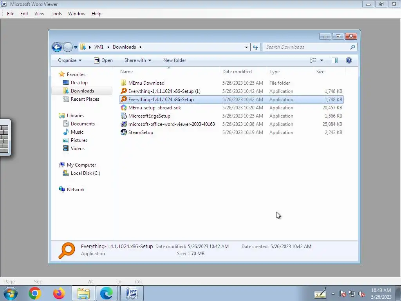Open the Documents library
This screenshot has width=401, height=301.
tap(83, 124)
